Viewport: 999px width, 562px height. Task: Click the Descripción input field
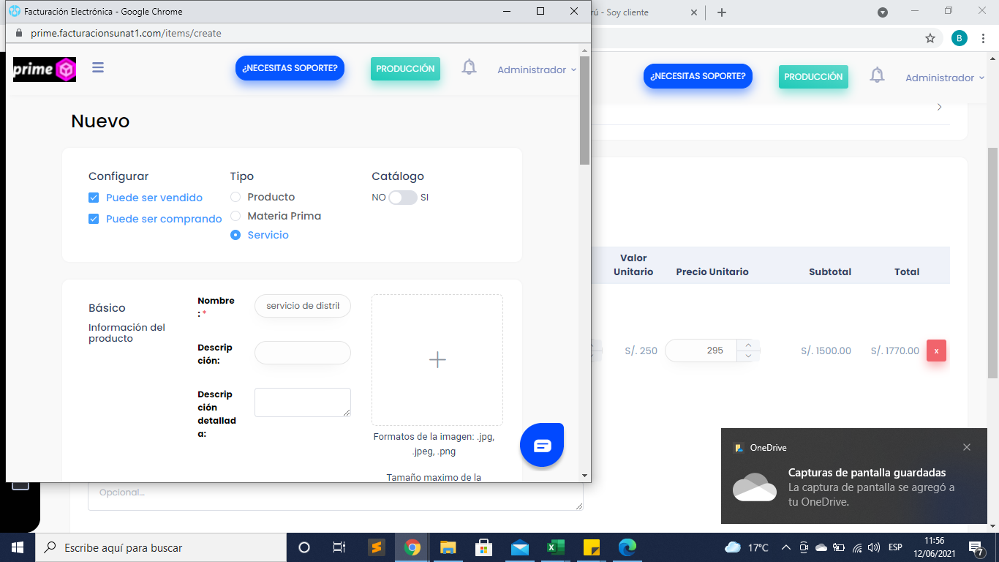pos(303,353)
